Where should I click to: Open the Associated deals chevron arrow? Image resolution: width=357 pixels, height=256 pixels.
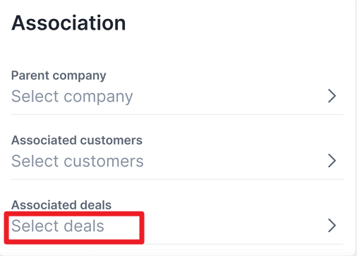332,226
